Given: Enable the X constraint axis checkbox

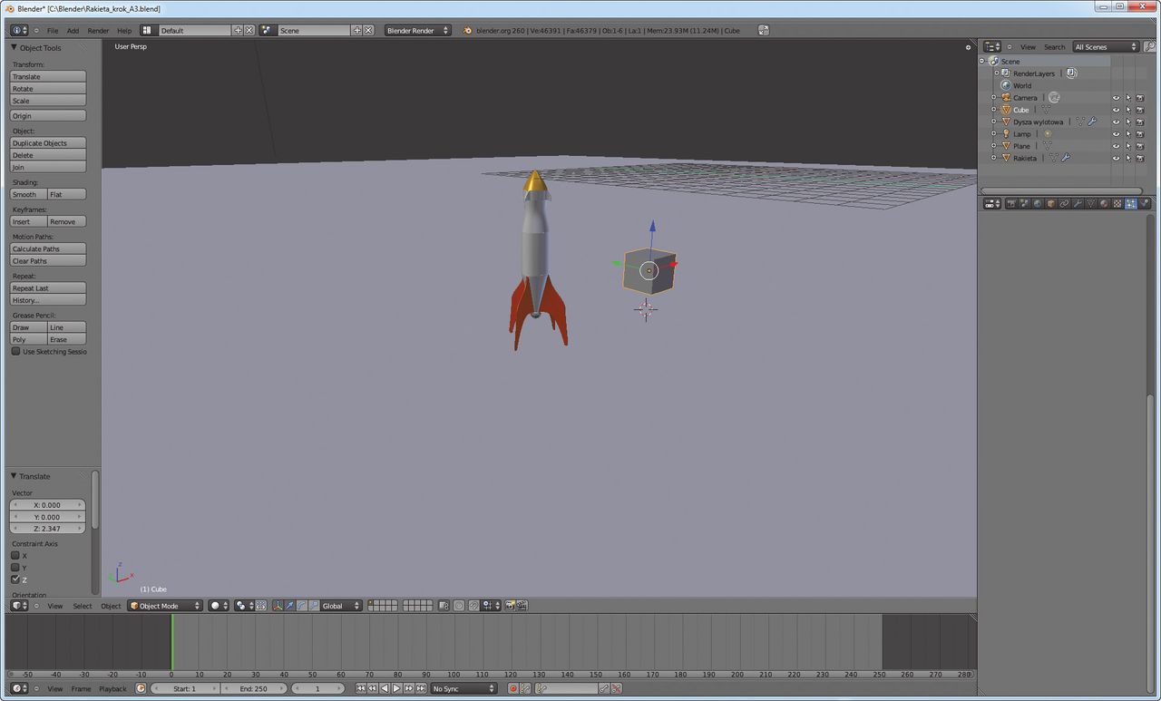Looking at the screenshot, I should point(15,555).
